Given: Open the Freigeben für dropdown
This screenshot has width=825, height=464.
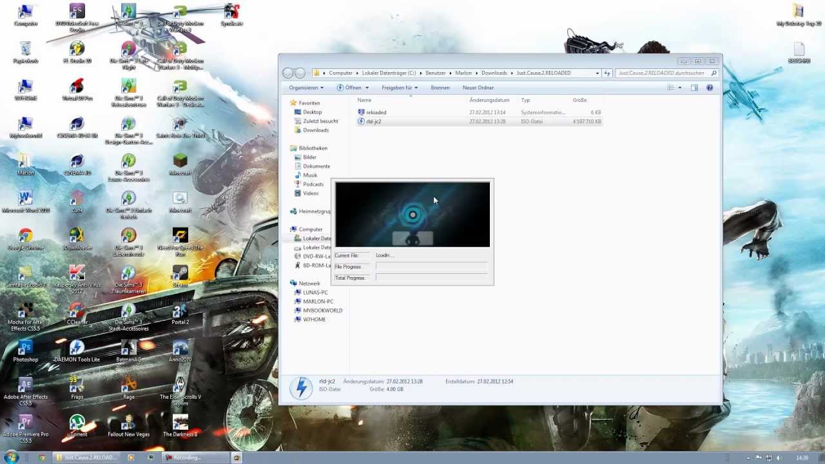Looking at the screenshot, I should click(400, 88).
